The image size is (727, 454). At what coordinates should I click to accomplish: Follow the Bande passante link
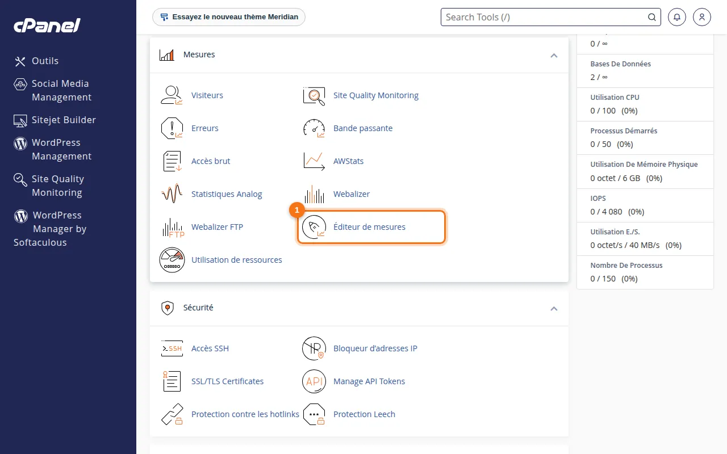tap(363, 128)
